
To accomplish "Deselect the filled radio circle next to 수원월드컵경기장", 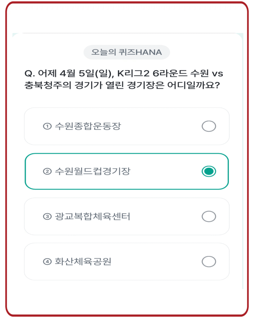I will 209,171.
